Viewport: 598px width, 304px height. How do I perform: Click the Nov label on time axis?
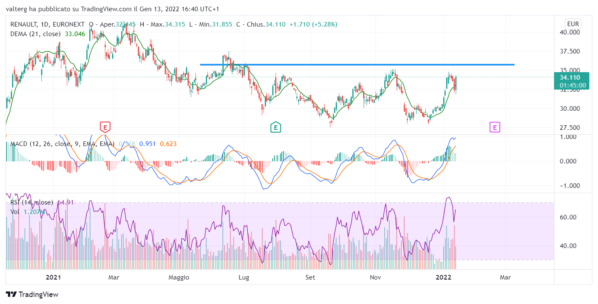click(x=376, y=277)
